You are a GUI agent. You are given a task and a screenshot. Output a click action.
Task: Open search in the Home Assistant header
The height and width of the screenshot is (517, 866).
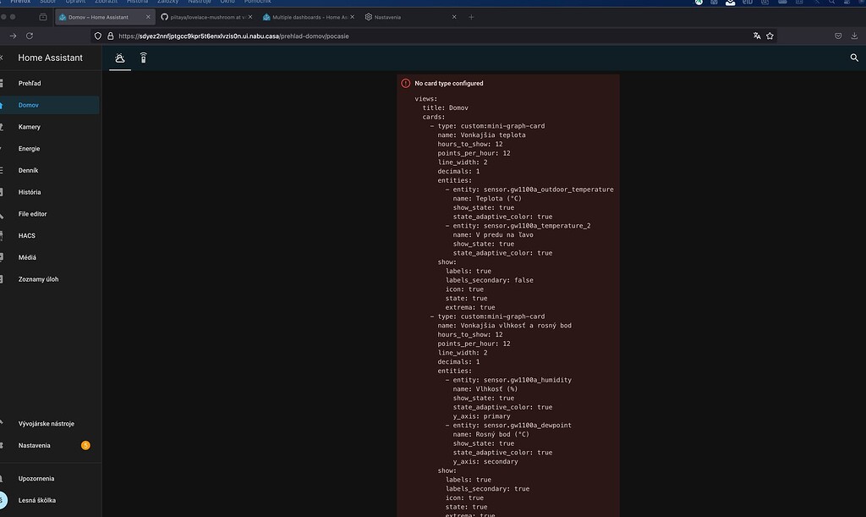854,58
